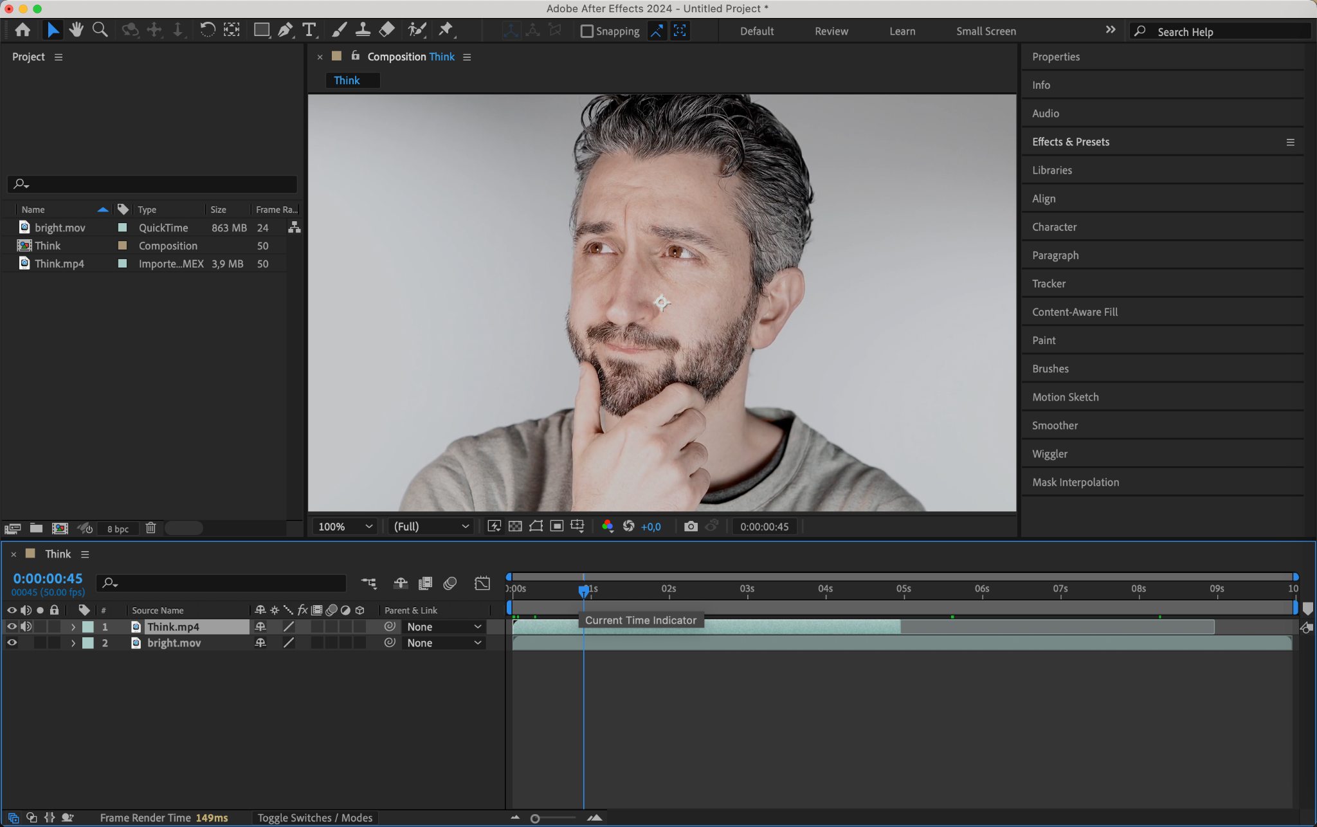Click the timeline zoom slider handle
The image size is (1317, 827).
(535, 819)
